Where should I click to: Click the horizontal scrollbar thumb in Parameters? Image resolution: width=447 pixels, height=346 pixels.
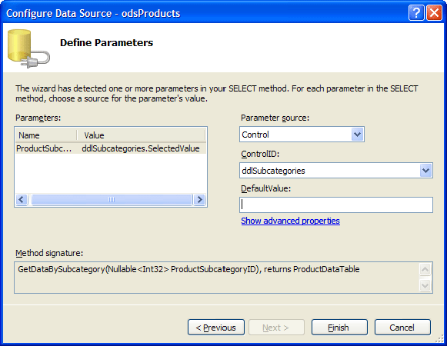pyautogui.click(x=112, y=199)
